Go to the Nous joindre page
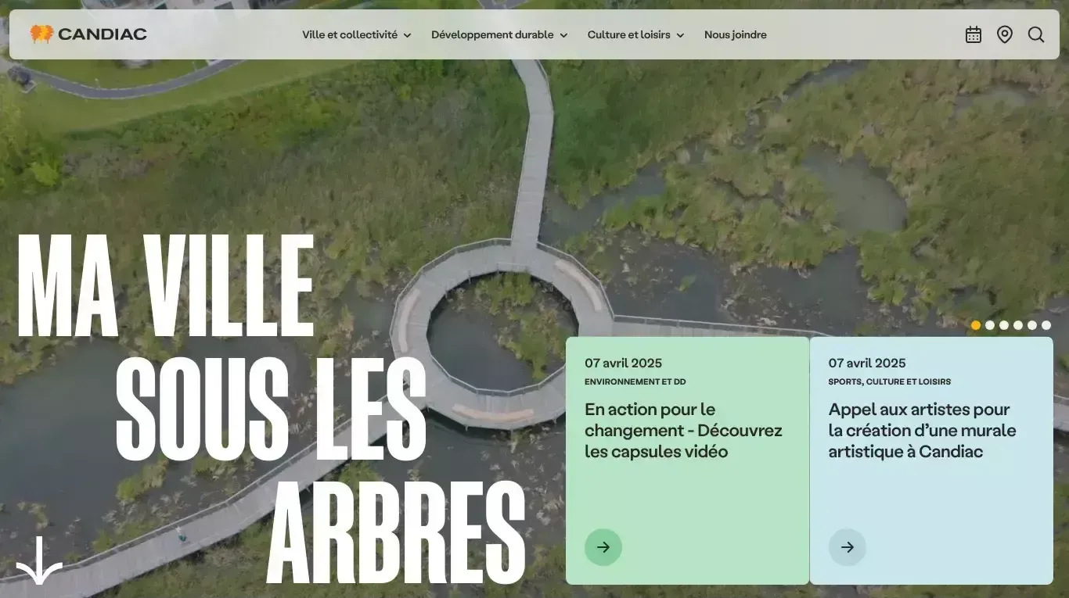 [x=736, y=34]
